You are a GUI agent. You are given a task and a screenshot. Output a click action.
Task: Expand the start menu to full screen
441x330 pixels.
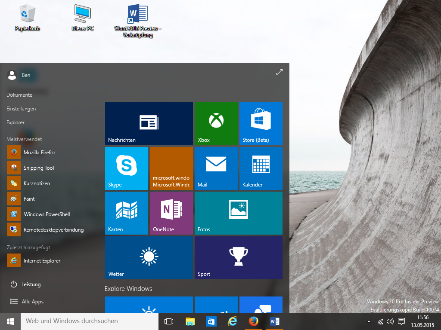[279, 72]
